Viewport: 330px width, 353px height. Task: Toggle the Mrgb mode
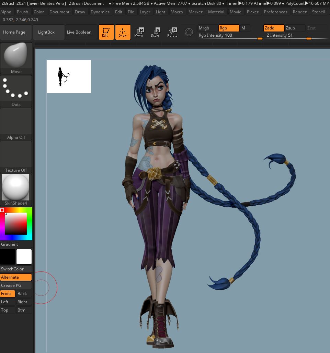coord(207,28)
